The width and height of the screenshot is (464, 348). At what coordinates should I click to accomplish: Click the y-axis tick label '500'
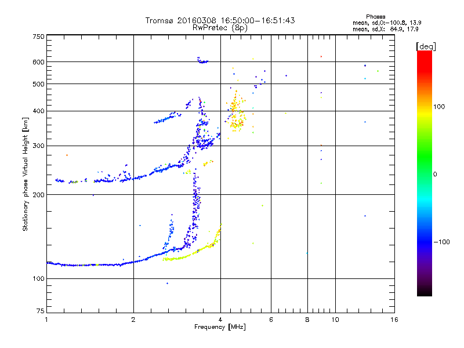38,84
